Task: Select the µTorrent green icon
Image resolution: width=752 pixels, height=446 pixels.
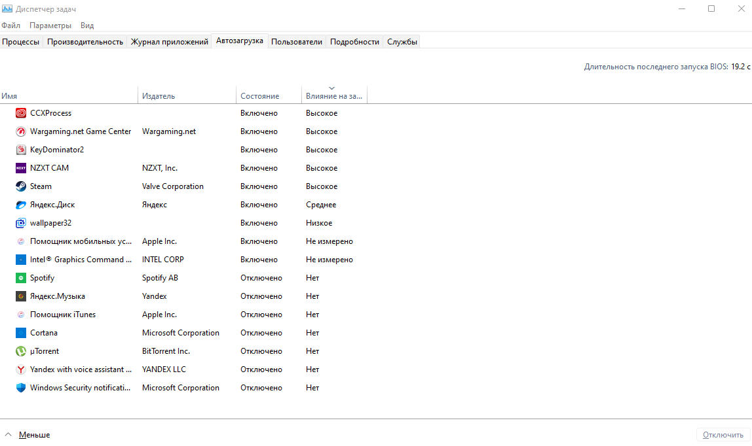Action: (20, 351)
